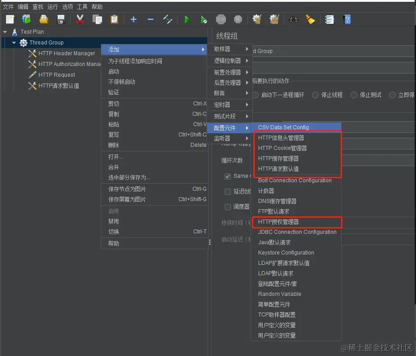Screen dimensions: 416x356
Task: Expand the 逻辑控制器 submenu
Action: 230,61
